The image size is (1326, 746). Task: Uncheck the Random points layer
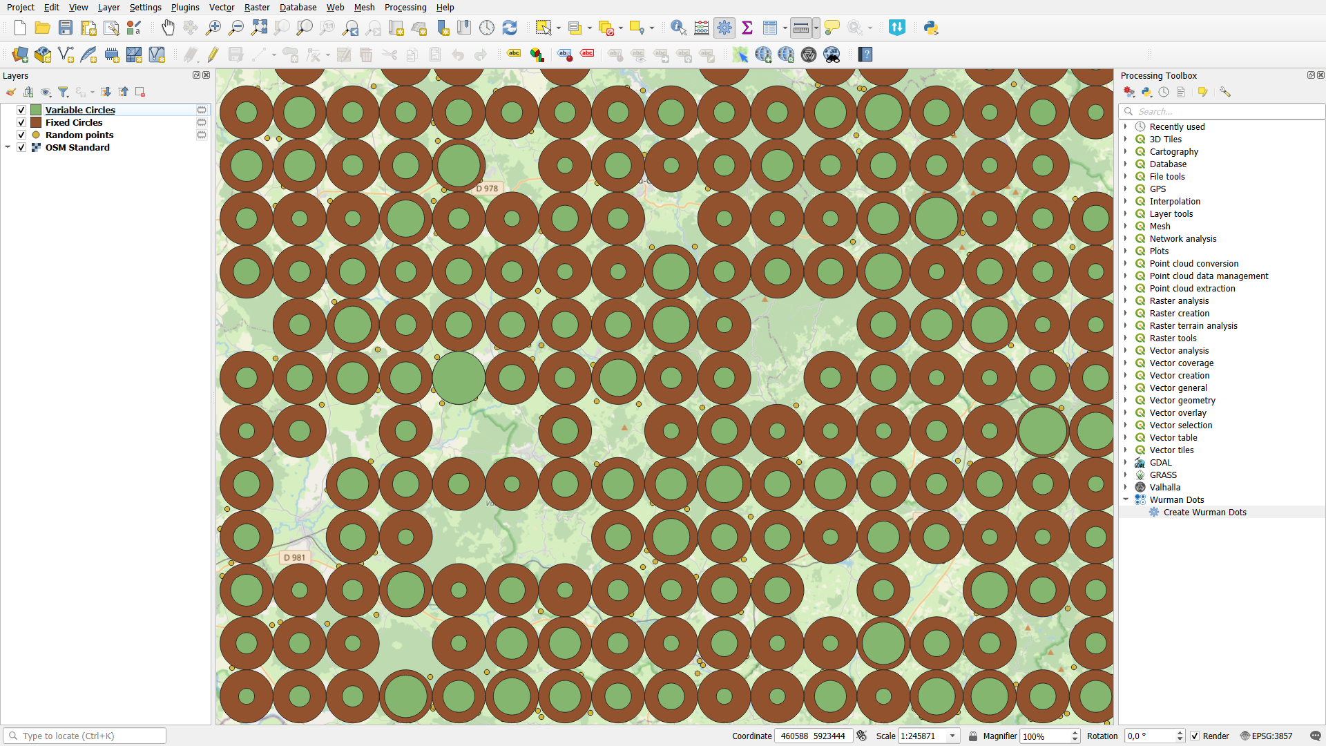(x=21, y=135)
